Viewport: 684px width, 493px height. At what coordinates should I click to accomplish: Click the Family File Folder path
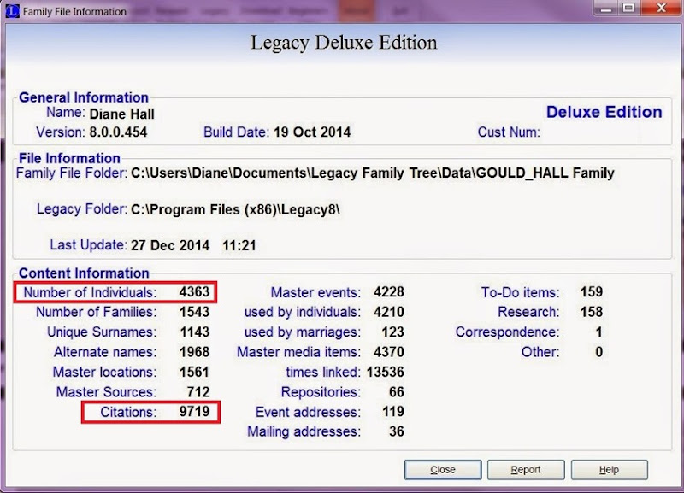click(373, 173)
